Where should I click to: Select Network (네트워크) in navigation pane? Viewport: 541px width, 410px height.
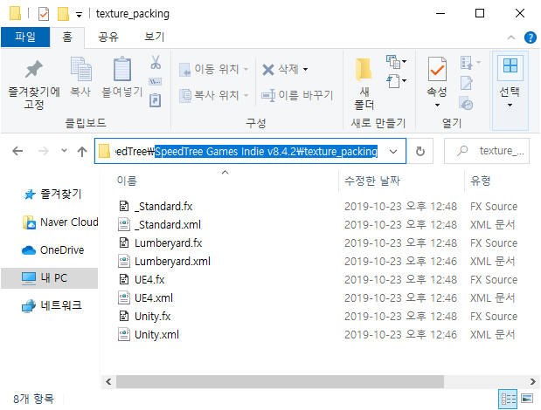click(52, 305)
